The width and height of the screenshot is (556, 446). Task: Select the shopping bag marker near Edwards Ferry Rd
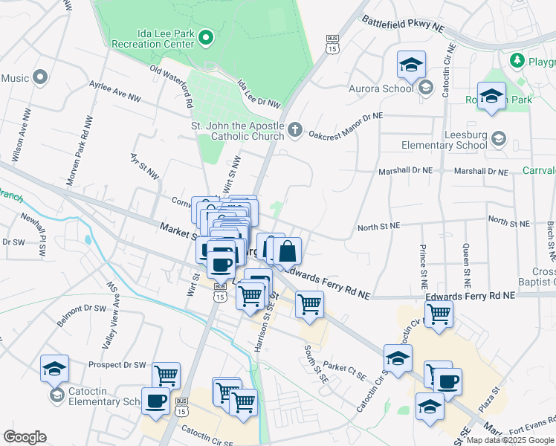pyautogui.click(x=288, y=252)
